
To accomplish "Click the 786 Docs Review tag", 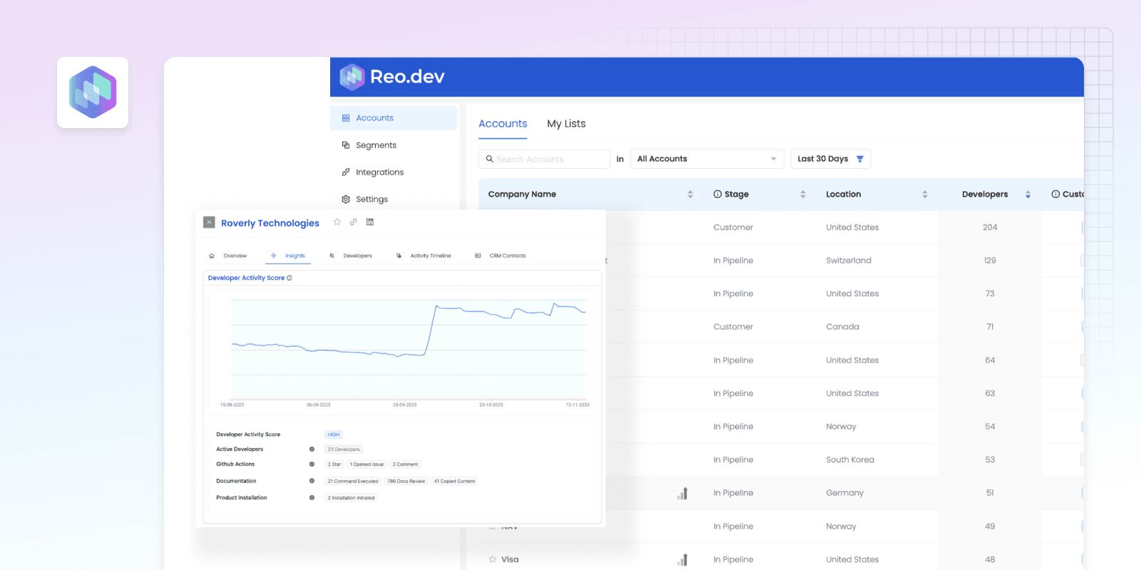I will [406, 482].
